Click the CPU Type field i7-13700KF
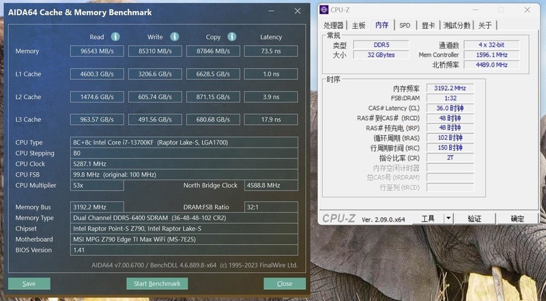Image resolution: width=546 pixels, height=301 pixels. [184, 143]
